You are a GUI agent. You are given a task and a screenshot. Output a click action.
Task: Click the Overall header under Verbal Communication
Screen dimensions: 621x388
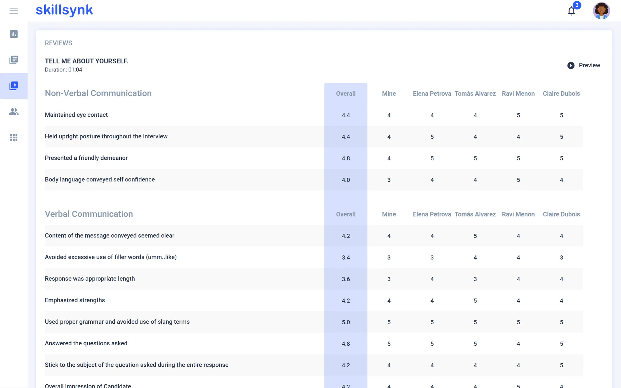tap(346, 214)
